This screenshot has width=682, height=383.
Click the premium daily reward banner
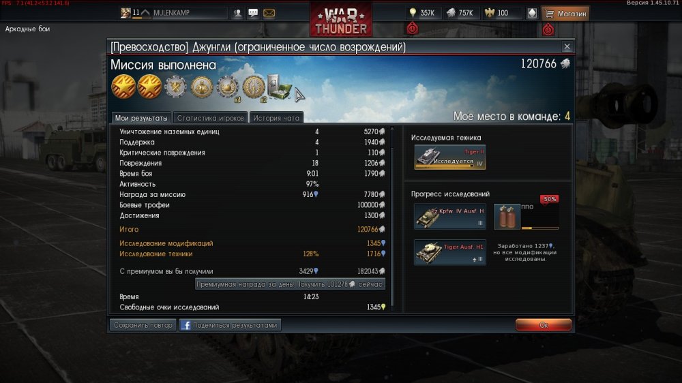[x=290, y=284]
